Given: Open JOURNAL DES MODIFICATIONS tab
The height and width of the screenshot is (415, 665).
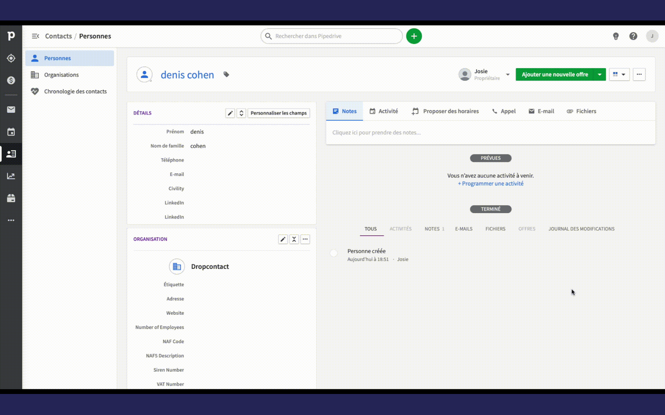Looking at the screenshot, I should [x=581, y=229].
